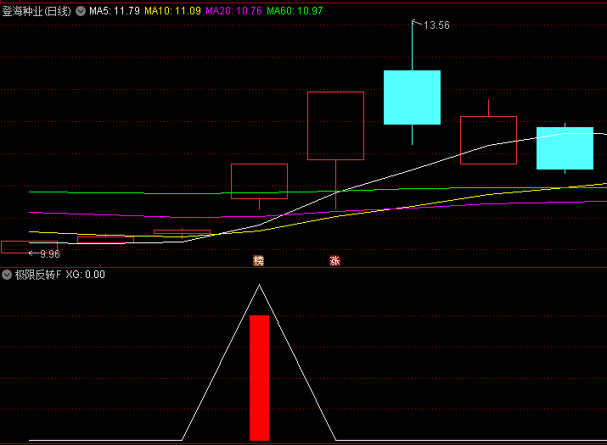Click the large red hollow candle above 涨
The image size is (607, 445).
click(335, 125)
